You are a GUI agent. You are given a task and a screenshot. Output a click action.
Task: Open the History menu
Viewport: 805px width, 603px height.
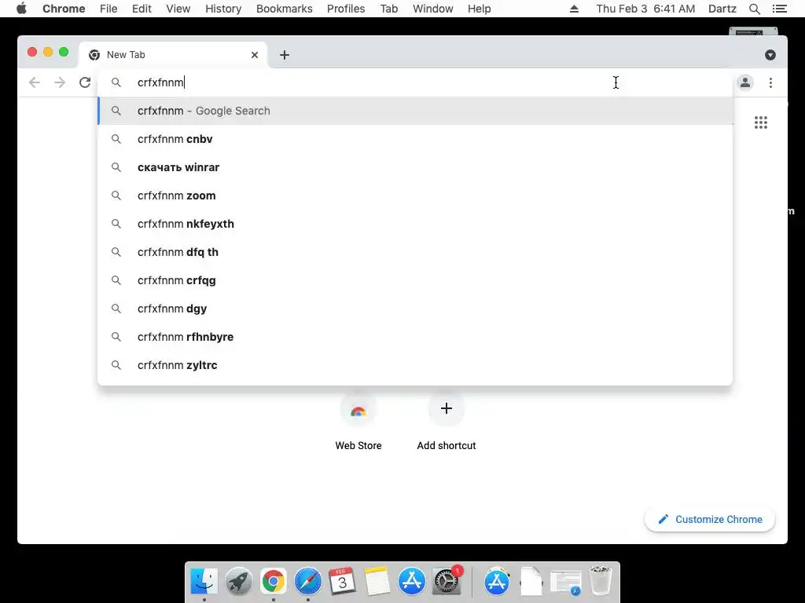point(223,9)
